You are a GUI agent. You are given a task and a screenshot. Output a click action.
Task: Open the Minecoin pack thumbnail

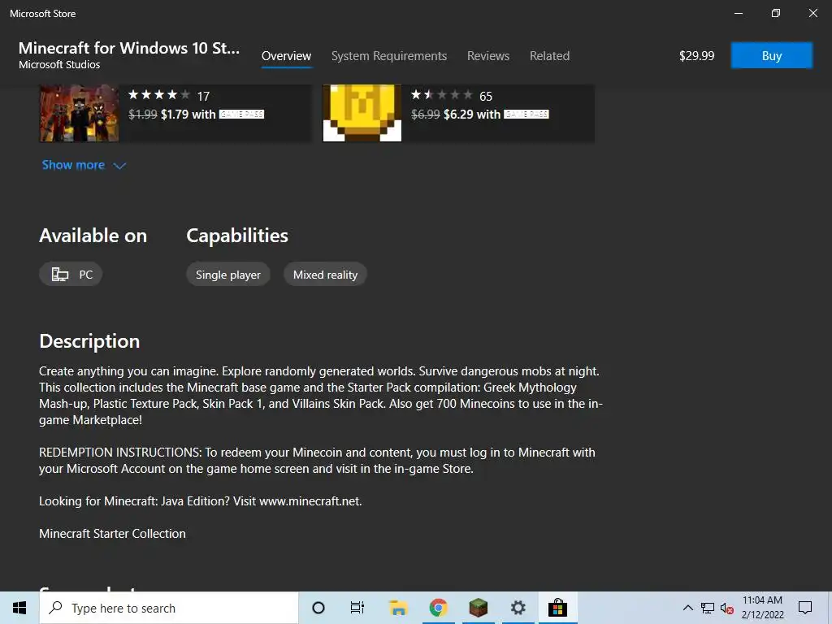coord(362,113)
